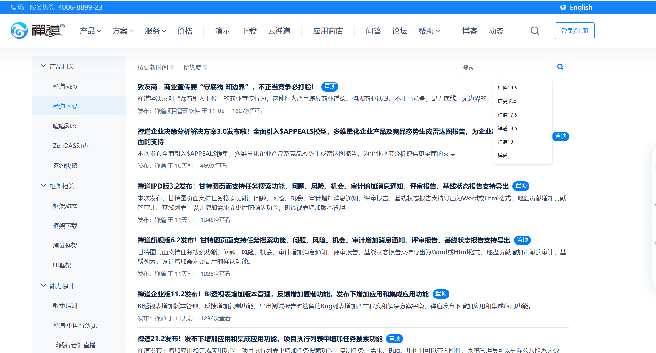
Task: Click the globe icon beside English
Action: pyautogui.click(x=563, y=7)
